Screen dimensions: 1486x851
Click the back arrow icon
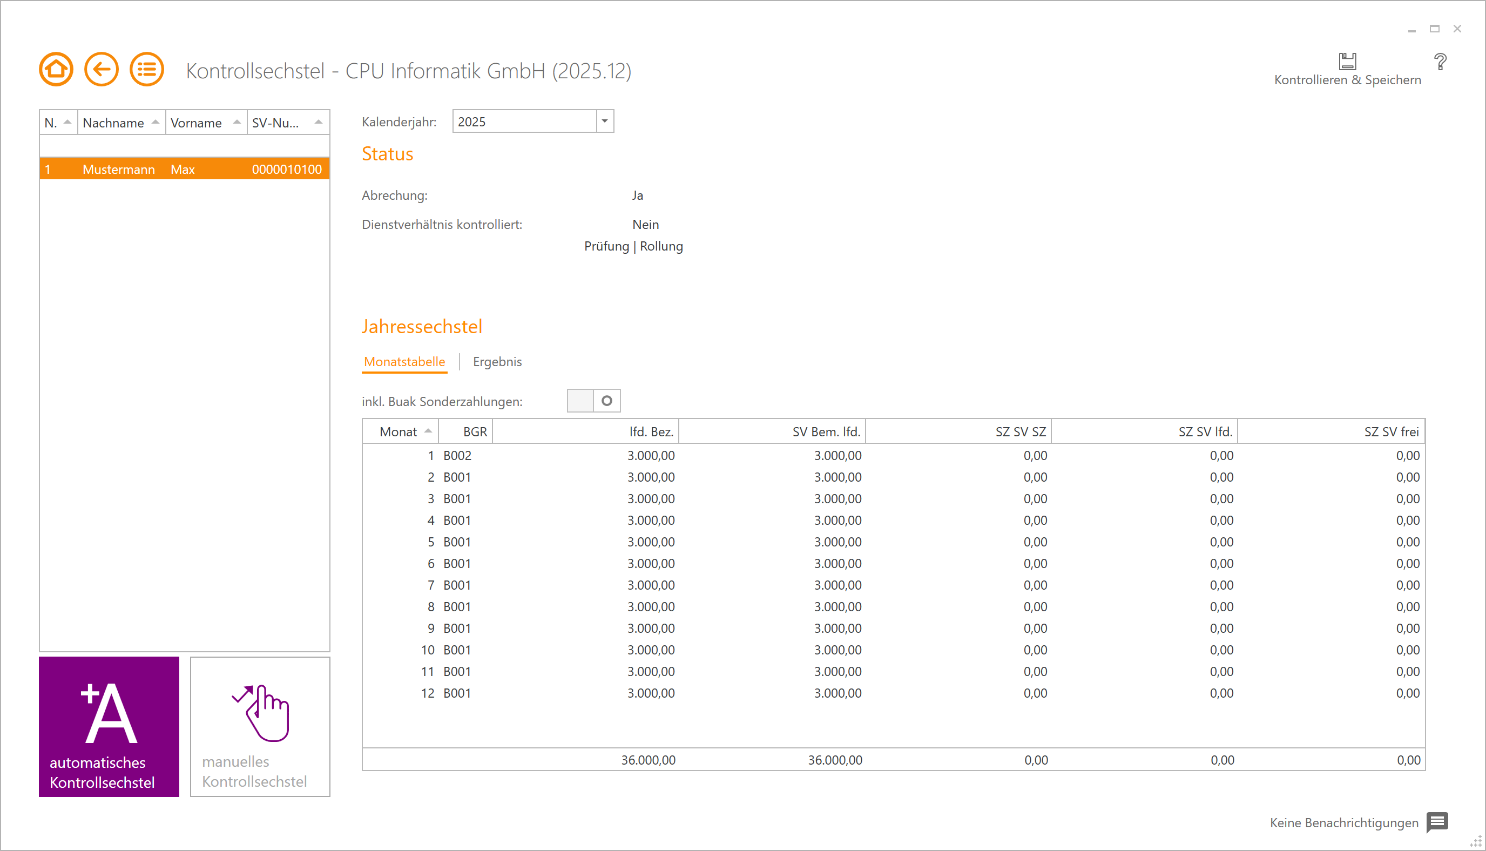click(x=101, y=69)
